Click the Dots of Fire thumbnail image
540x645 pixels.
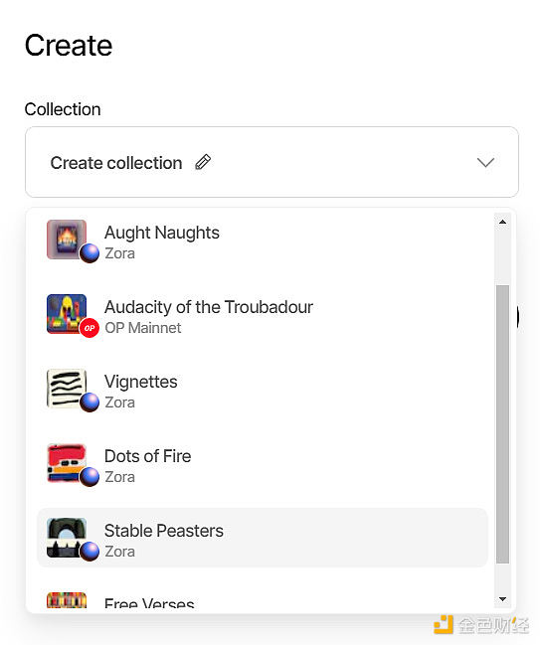67,463
